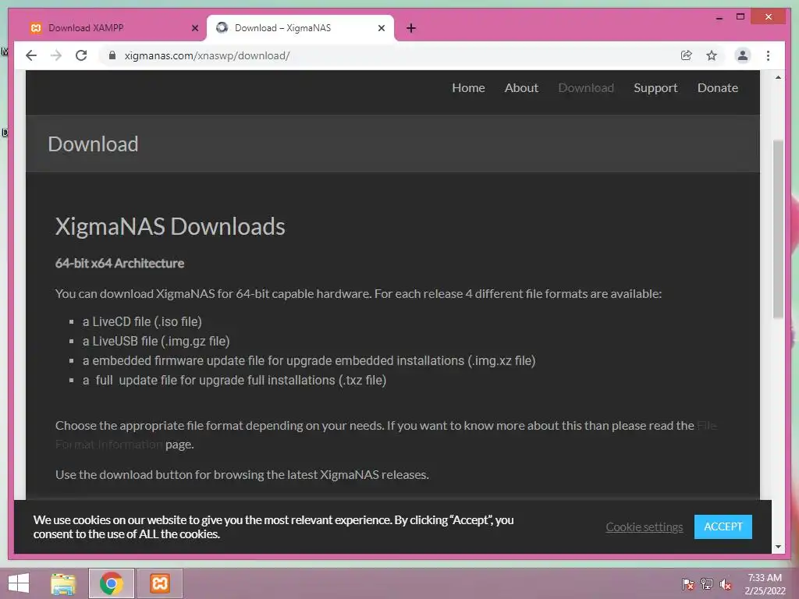Click the "Download" page title banner text
Image resolution: width=799 pixels, height=599 pixels.
(x=94, y=144)
